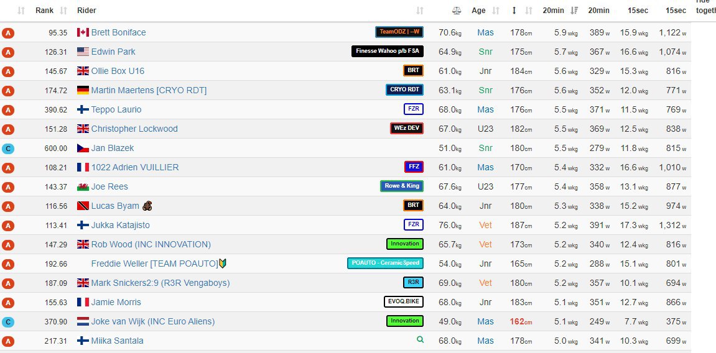Viewport: 716px width, 353px height.
Task: Click the Trinidad flag beside Lucas Byam
Action: click(x=83, y=206)
